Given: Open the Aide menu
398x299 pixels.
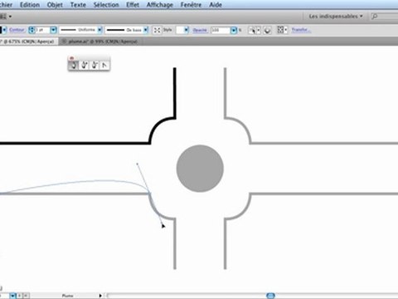Looking at the screenshot, I should click(x=216, y=5).
